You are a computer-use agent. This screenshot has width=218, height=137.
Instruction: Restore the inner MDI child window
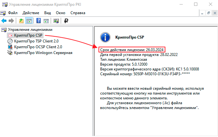point(209,13)
